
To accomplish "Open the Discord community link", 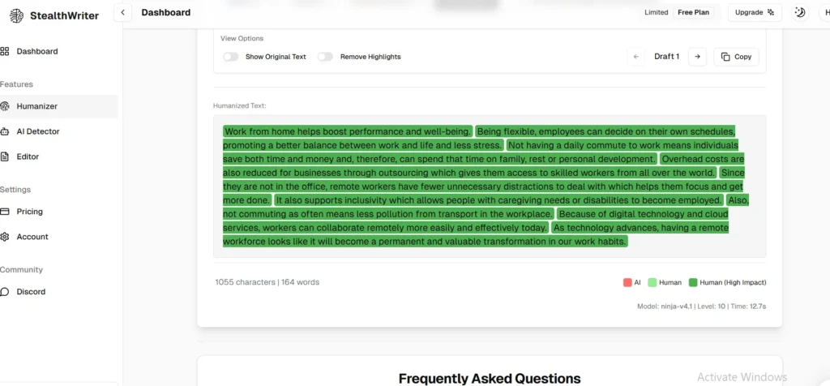I will click(x=31, y=292).
